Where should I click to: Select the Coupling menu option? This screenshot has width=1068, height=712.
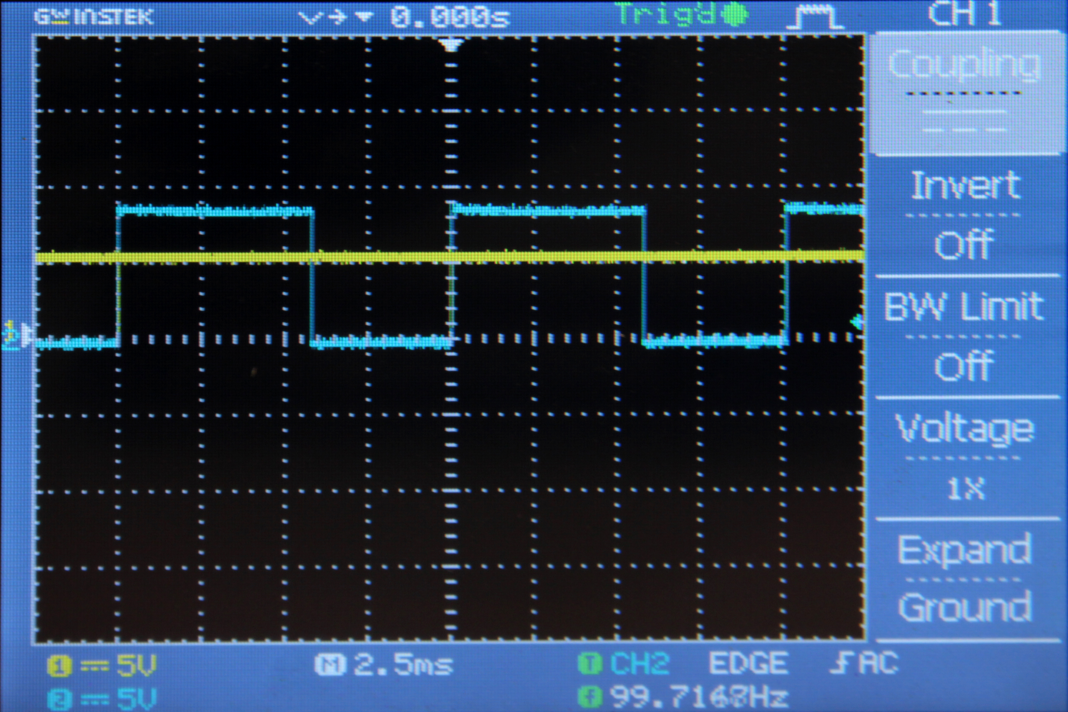(x=965, y=93)
